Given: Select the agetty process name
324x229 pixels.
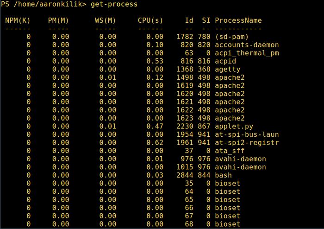Looking at the screenshot, I should (228, 70).
